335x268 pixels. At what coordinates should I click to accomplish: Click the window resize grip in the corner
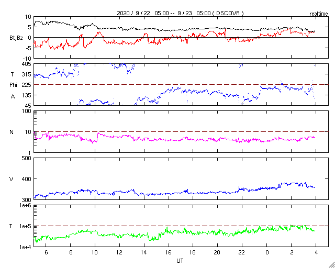[331, 264]
